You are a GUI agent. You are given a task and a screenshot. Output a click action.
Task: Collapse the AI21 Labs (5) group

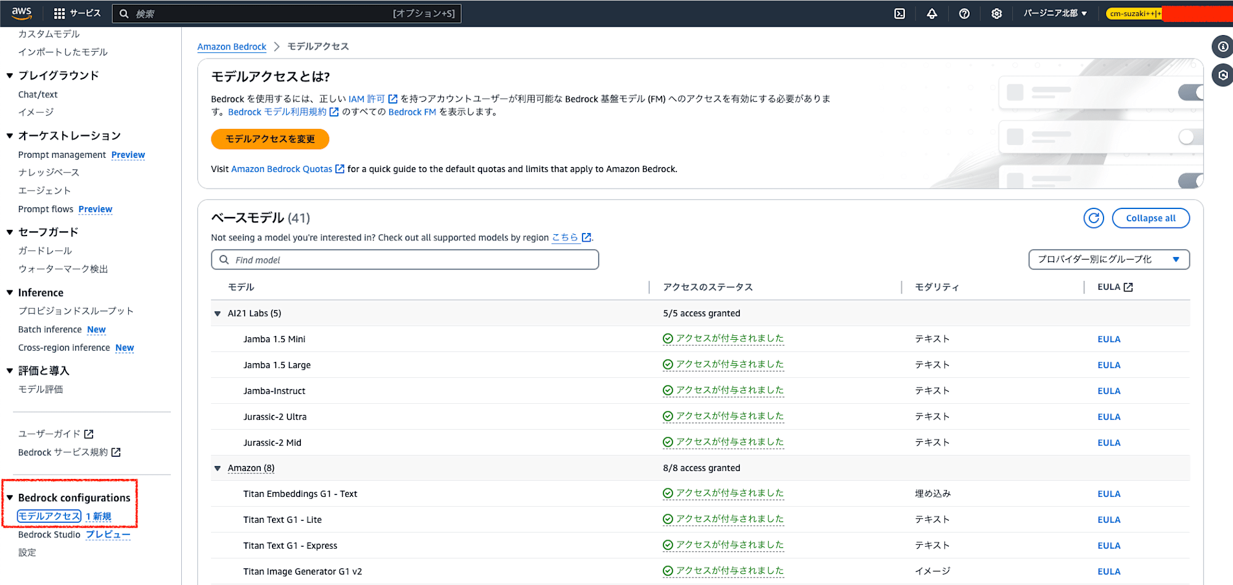click(x=218, y=314)
